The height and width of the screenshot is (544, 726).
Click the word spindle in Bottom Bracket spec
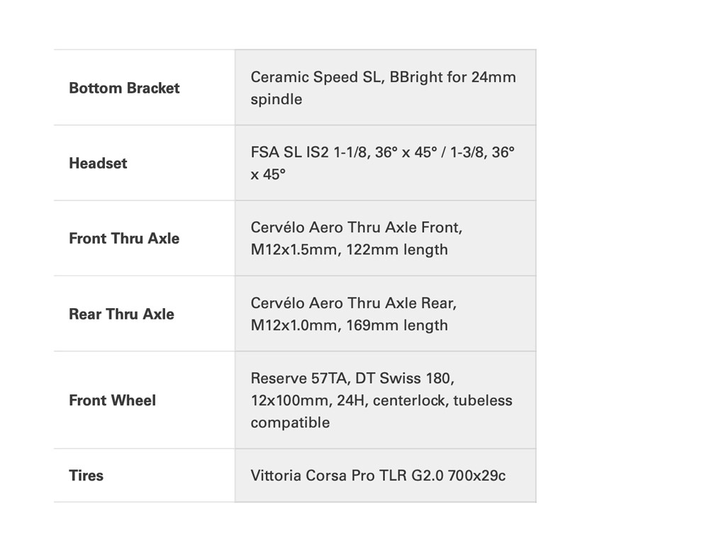tap(276, 100)
